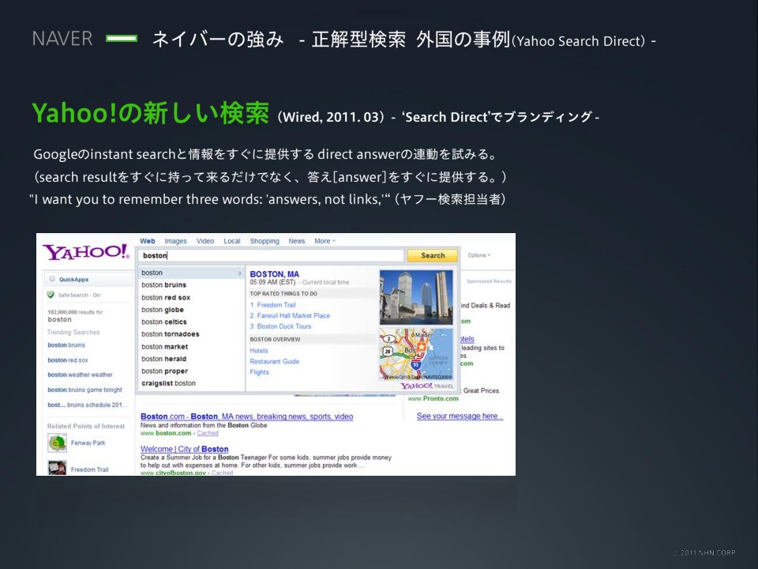The height and width of the screenshot is (569, 758).
Task: Open QuickApps in the left sidebar
Action: (x=88, y=279)
